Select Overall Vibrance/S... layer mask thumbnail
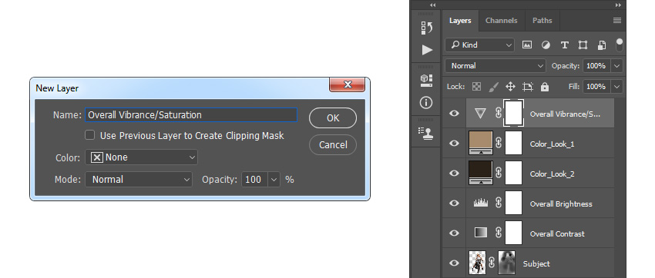 tap(513, 113)
